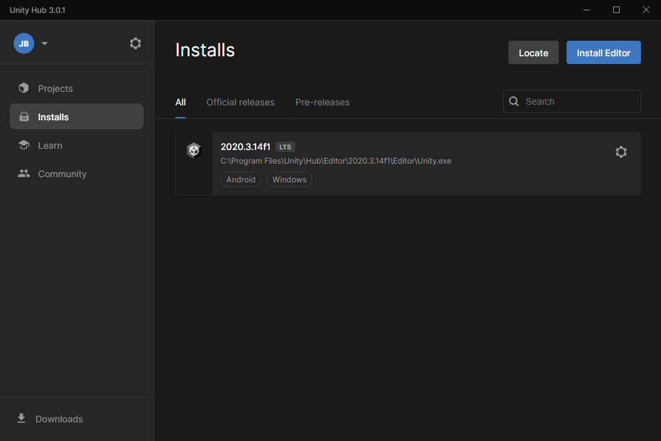Minimize the Unity Hub window
The height and width of the screenshot is (441, 661).
point(587,10)
